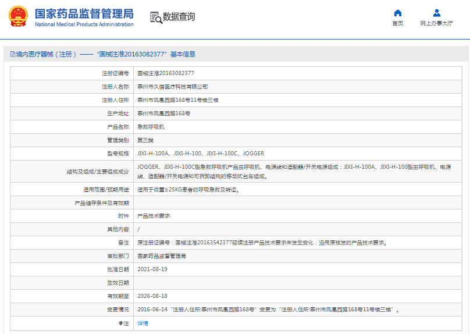Click the 注册人住所 row label
This screenshot has width=470, height=334.
115,100
